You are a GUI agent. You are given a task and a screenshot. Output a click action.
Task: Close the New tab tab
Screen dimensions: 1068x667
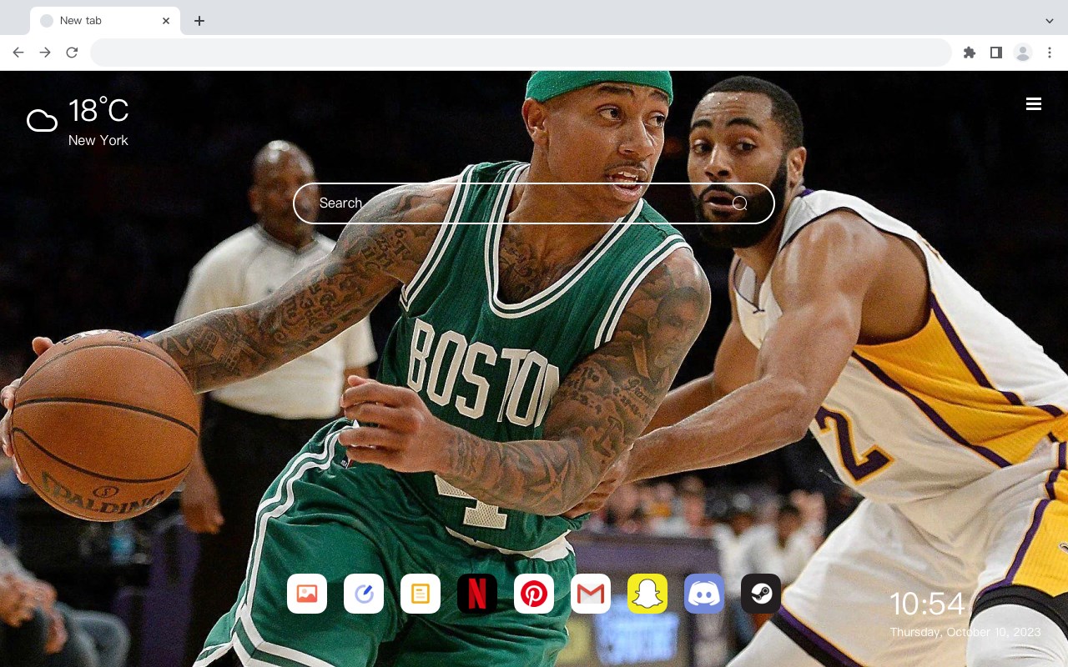coord(166,21)
